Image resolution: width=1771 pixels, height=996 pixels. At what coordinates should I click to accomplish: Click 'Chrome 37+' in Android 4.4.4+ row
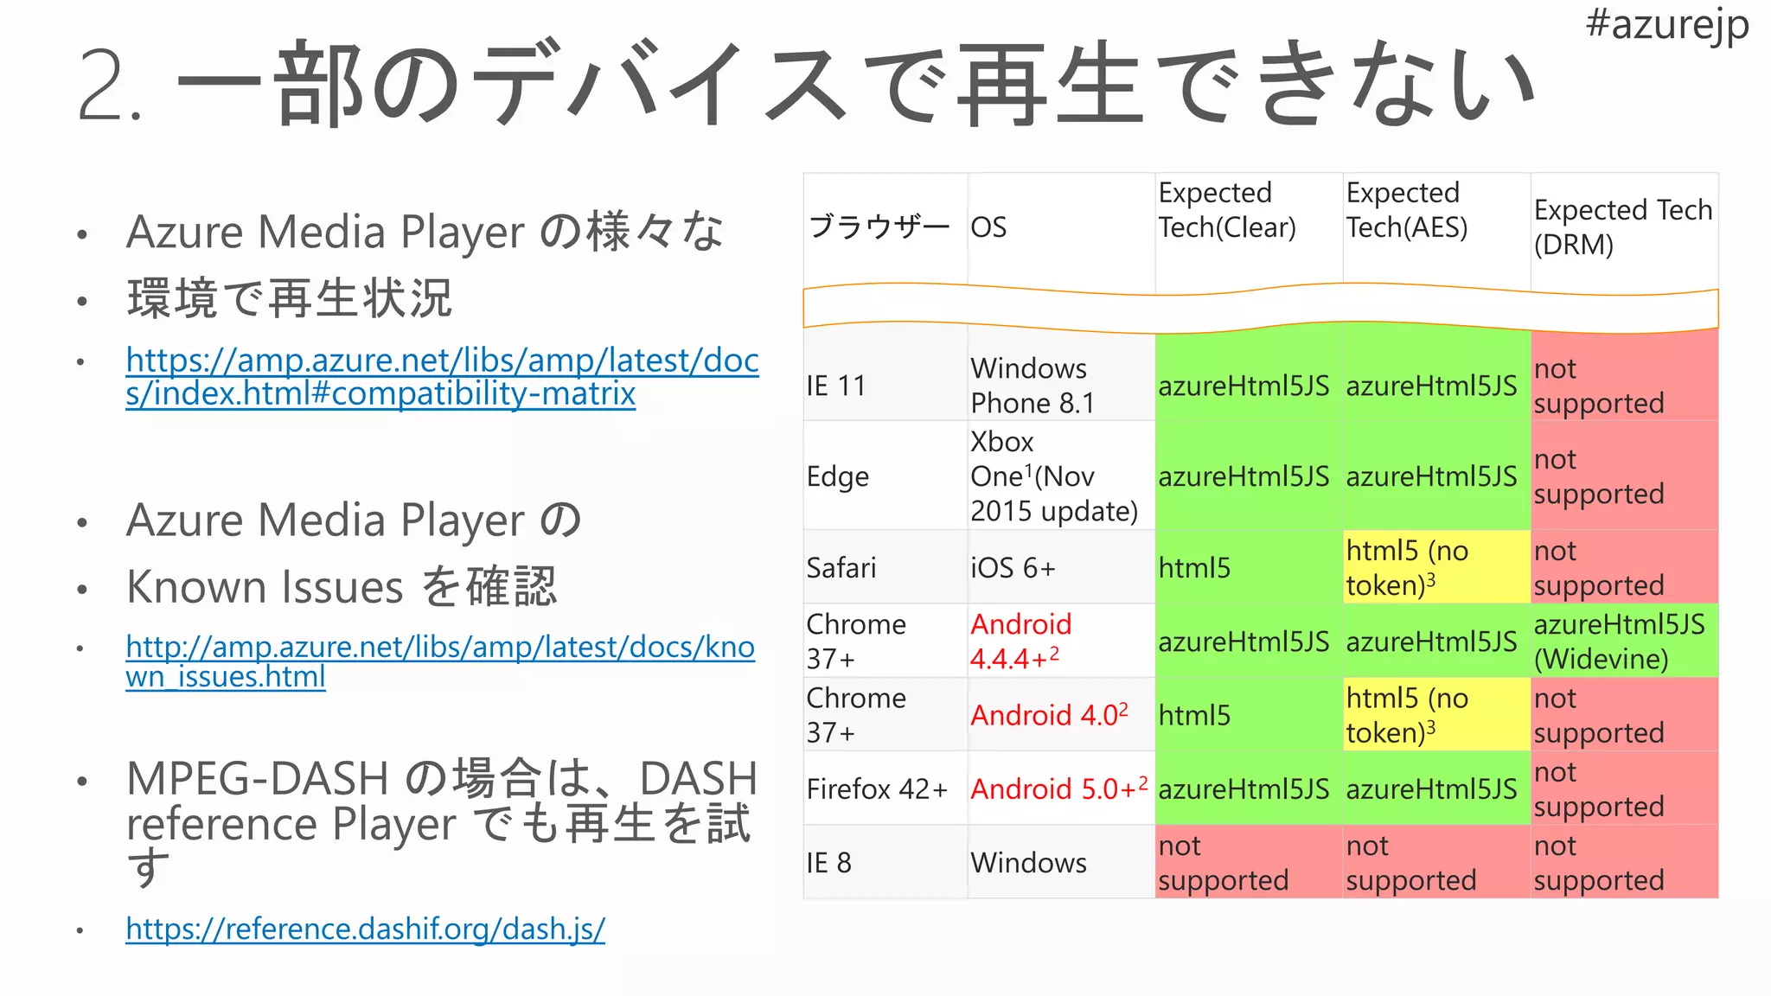(885, 641)
